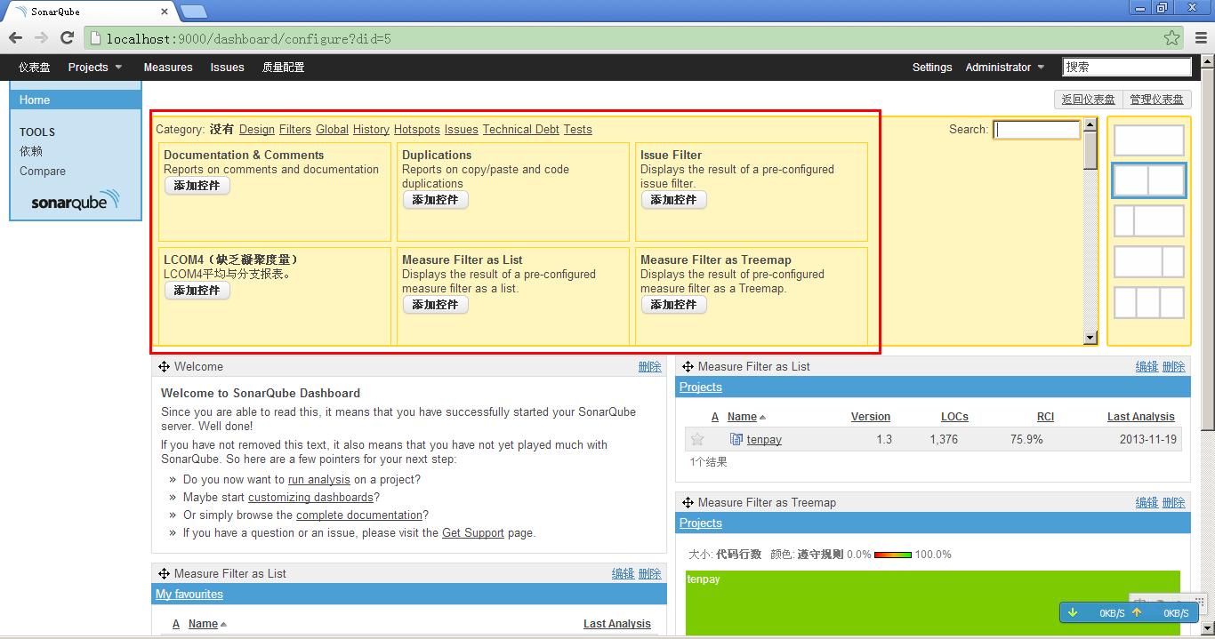Select the narrow-left wide-right layout
The width and height of the screenshot is (1215, 639).
[x=1149, y=221]
